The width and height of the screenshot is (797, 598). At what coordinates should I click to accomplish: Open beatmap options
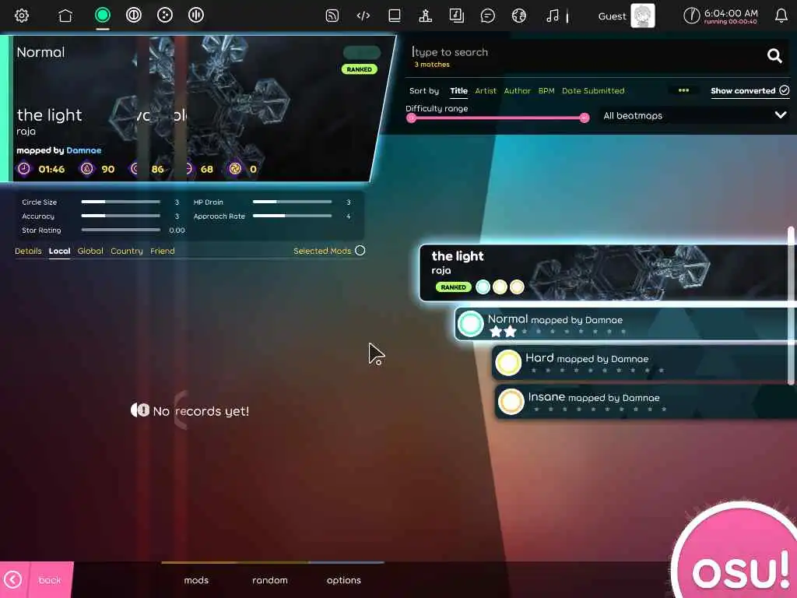point(343,580)
